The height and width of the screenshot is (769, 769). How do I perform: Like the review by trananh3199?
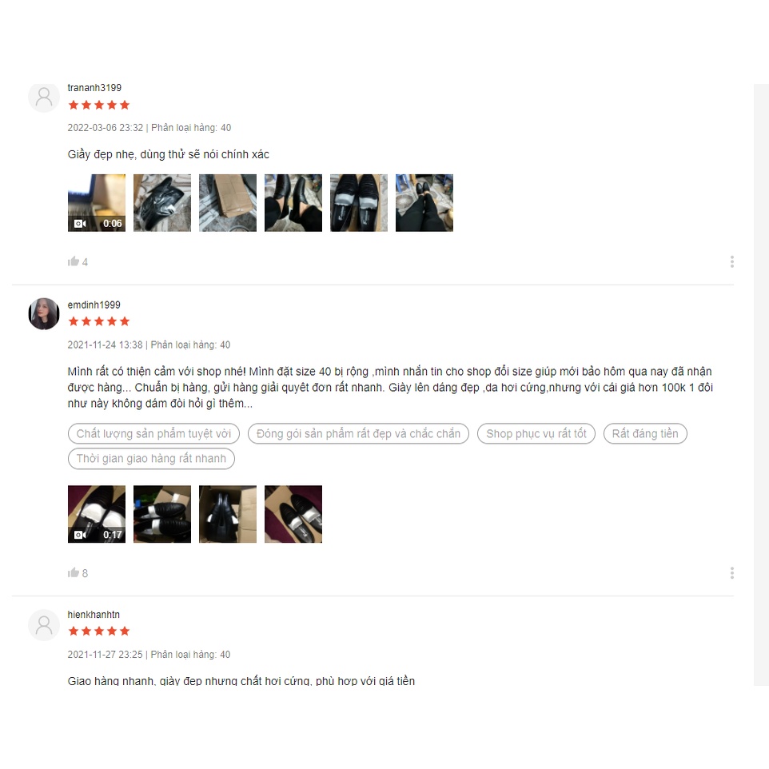[x=73, y=261]
